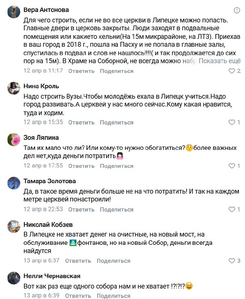
Task: Open Нелли Чернавская's profile name link
Action: click(x=52, y=276)
